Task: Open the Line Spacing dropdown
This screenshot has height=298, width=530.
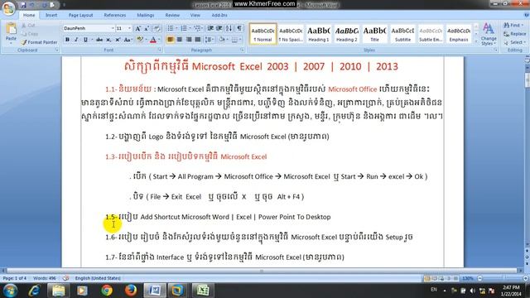Action: (x=210, y=40)
